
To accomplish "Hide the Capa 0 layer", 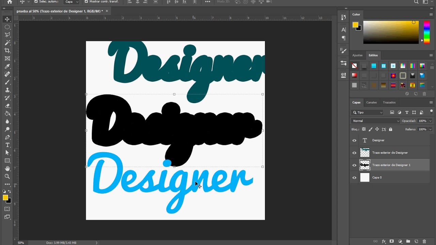I will point(354,178).
